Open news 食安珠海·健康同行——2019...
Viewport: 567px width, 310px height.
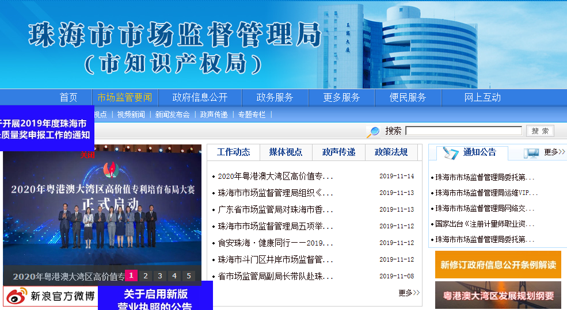[x=275, y=243]
